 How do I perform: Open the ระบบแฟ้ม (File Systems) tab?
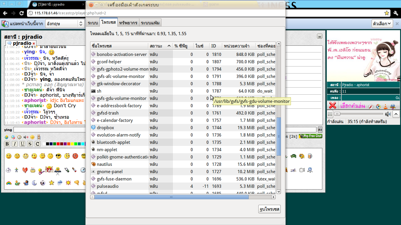[150, 23]
